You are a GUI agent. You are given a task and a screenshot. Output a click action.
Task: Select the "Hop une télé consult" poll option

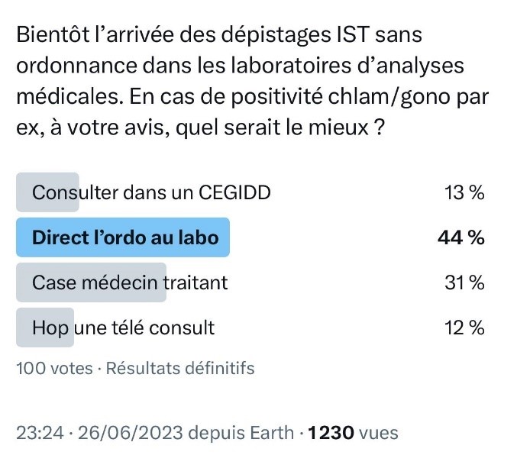point(124,328)
